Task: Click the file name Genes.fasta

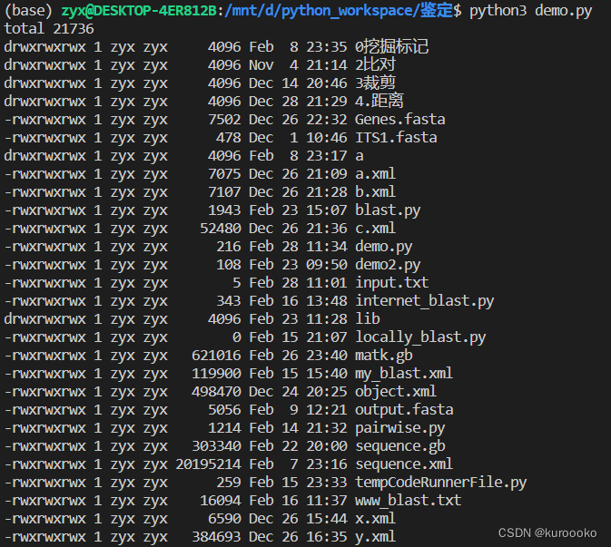Action: point(399,120)
